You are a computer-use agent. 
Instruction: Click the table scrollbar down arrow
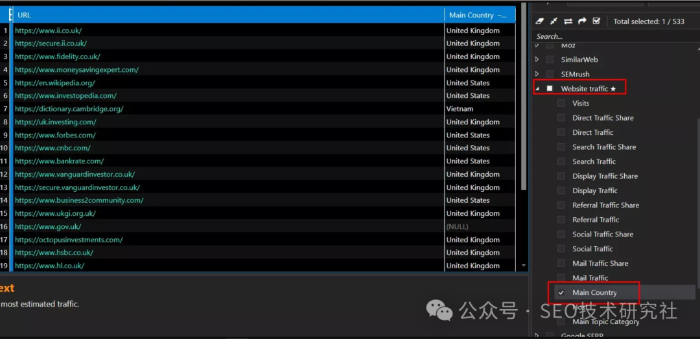click(x=524, y=265)
